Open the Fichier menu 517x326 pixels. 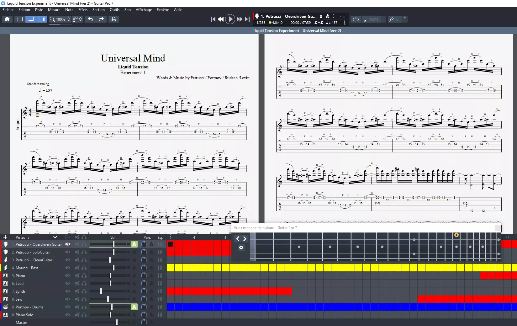click(8, 10)
